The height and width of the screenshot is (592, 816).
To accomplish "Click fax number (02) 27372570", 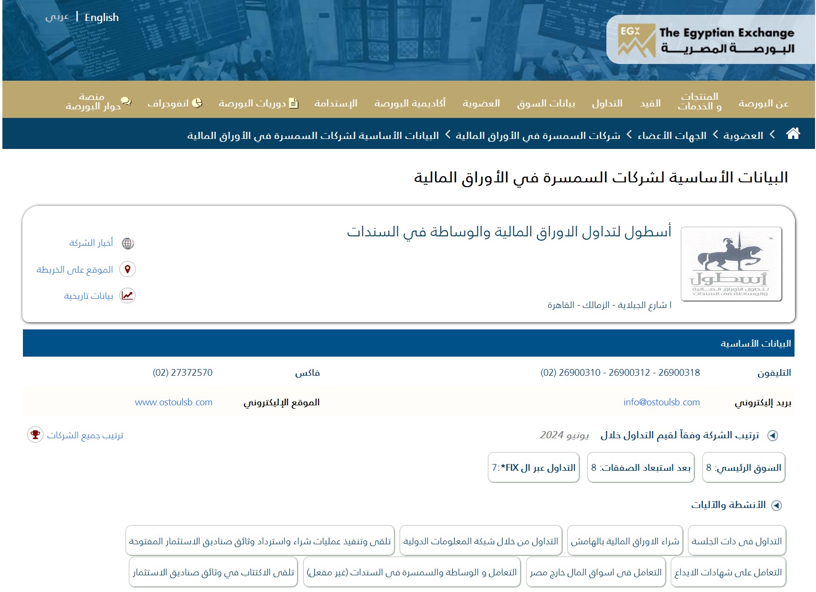I will click(183, 372).
